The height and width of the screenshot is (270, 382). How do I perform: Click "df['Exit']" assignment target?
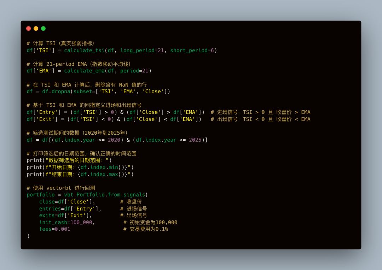[42, 119]
